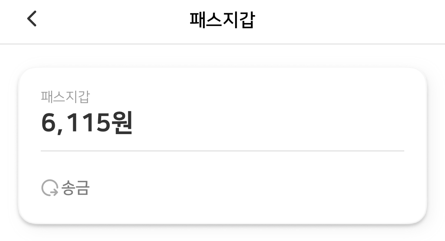445x241 pixels.
Task: Tap the wallet balance showing 6,115원
Action: tap(87, 123)
